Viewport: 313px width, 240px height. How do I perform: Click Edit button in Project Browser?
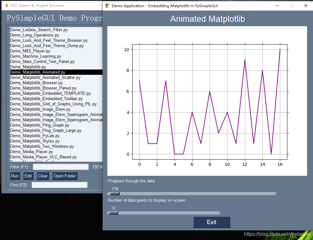click(x=28, y=176)
